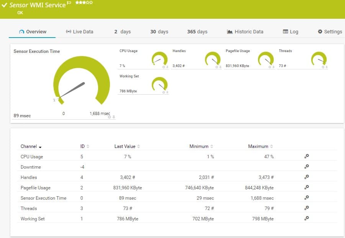The height and width of the screenshot is (238, 345).
Task: Open channel settings for CPU Usage row
Action: pos(307,156)
